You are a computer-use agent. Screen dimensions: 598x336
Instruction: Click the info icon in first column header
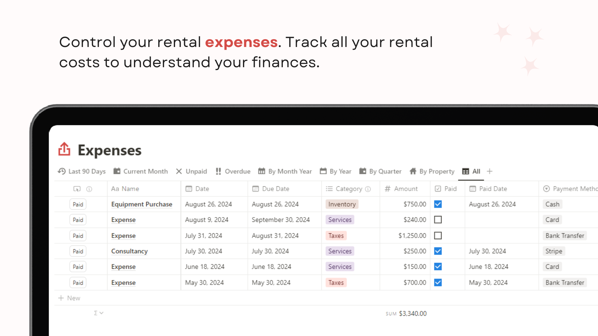(89, 189)
